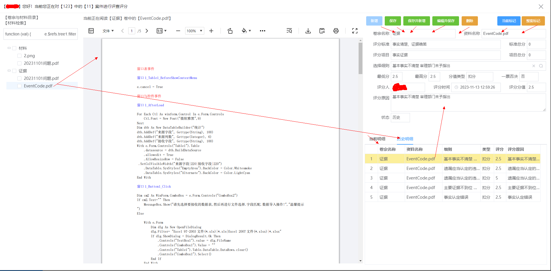Image resolution: width=551 pixels, height=271 pixels.
Task: Switch to the 当前明细 tab
Action: coord(377,139)
